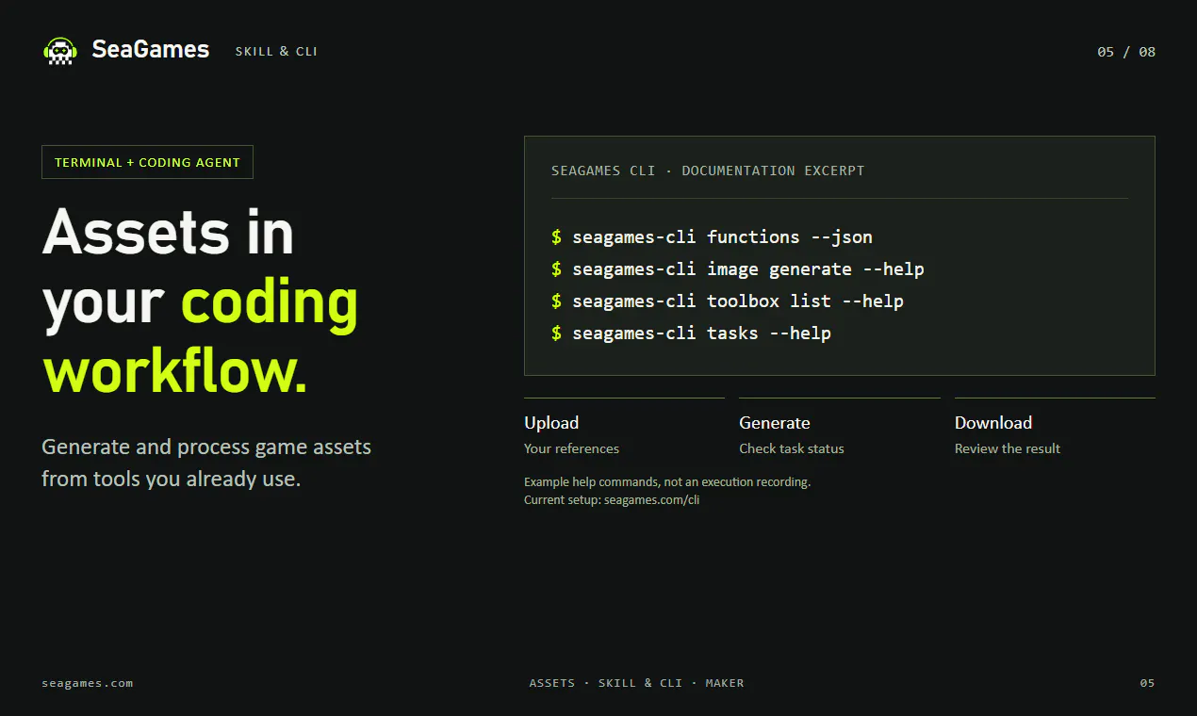Click the Upload step title
Viewport: 1197px width, 716px height.
551,423
